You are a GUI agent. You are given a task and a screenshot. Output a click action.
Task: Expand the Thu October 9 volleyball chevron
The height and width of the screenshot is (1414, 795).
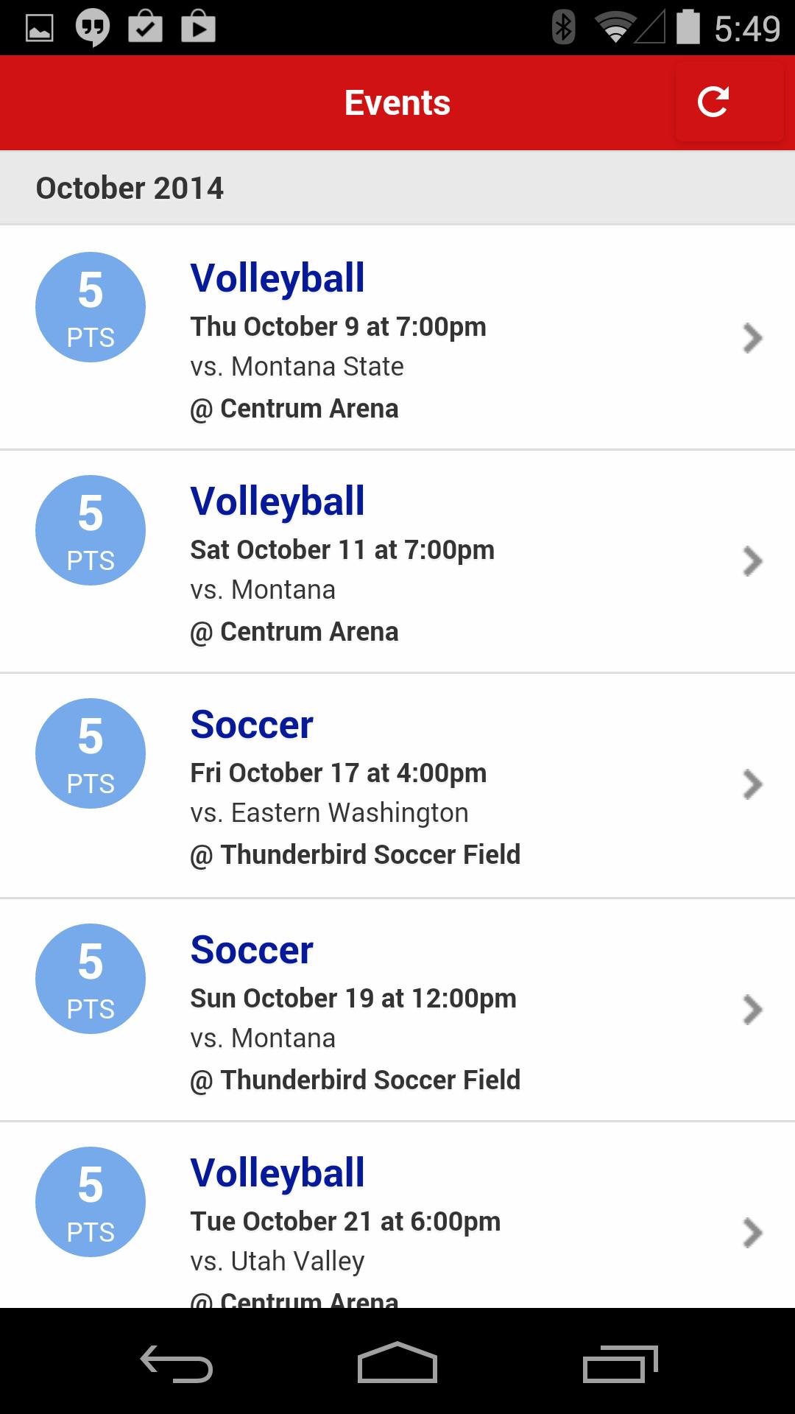point(752,338)
